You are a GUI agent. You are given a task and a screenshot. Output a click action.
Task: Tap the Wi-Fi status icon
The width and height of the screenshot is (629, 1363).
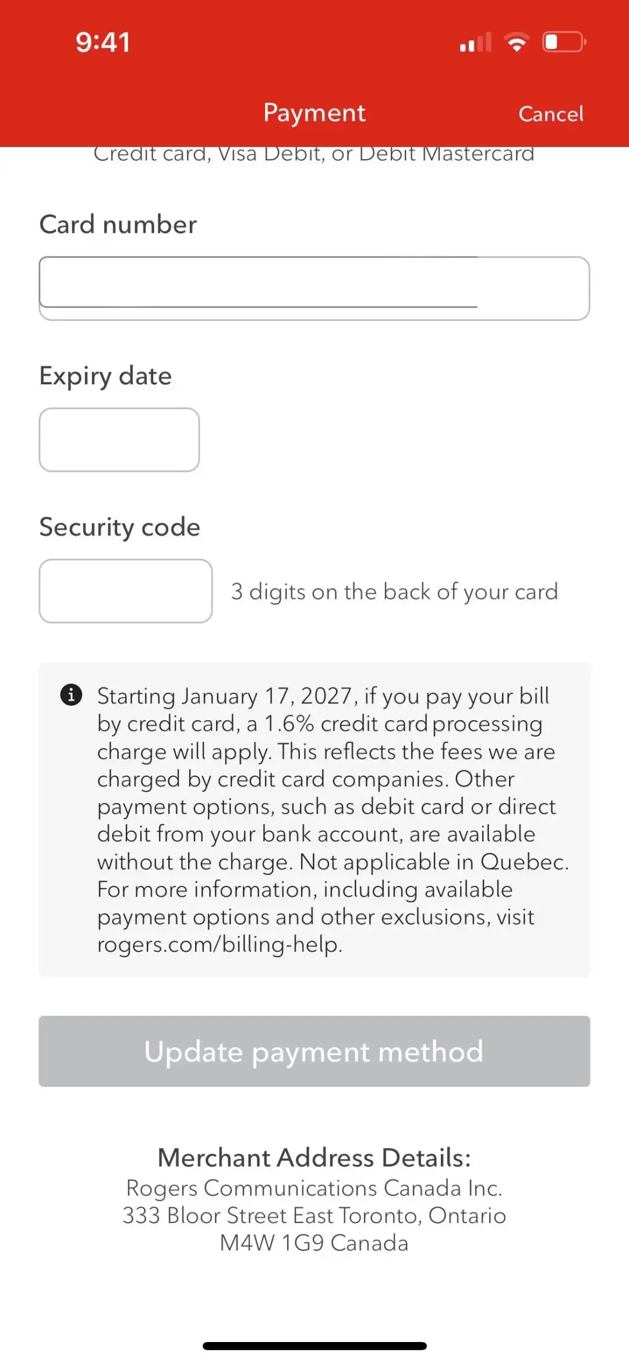tap(517, 42)
